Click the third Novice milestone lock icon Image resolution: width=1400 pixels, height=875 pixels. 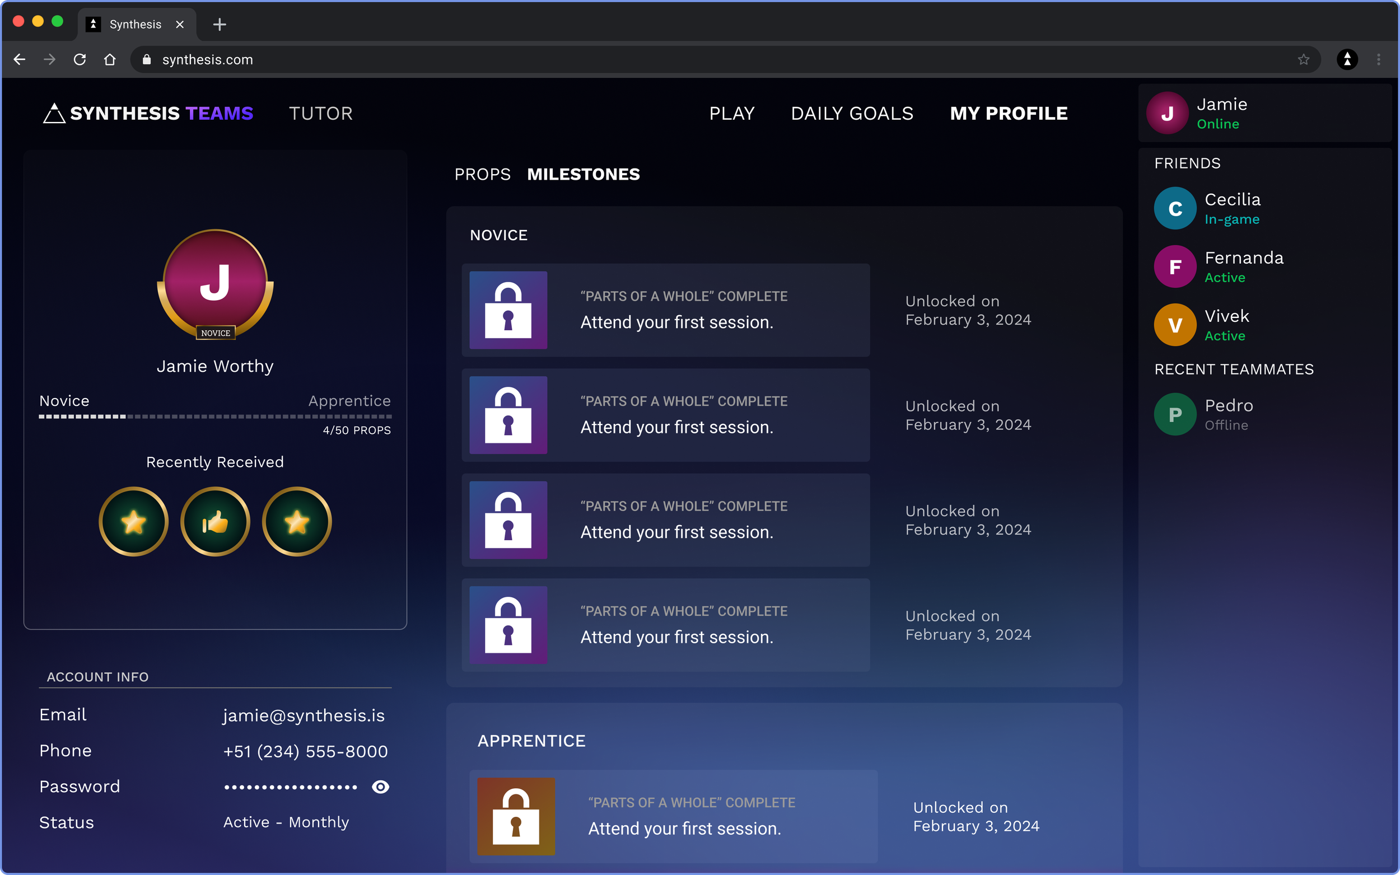tap(508, 520)
